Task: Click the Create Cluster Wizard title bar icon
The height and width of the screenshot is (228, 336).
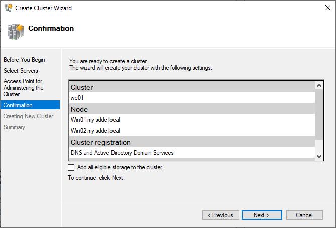Action: click(8, 8)
